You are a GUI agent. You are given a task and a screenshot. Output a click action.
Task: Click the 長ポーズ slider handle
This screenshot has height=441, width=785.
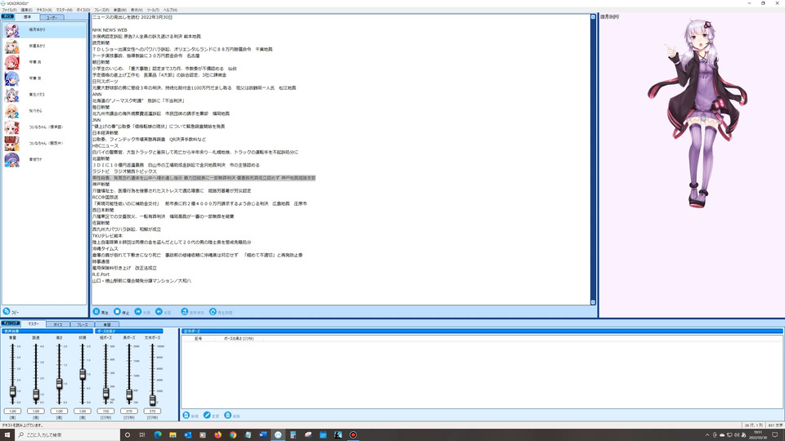(x=129, y=394)
